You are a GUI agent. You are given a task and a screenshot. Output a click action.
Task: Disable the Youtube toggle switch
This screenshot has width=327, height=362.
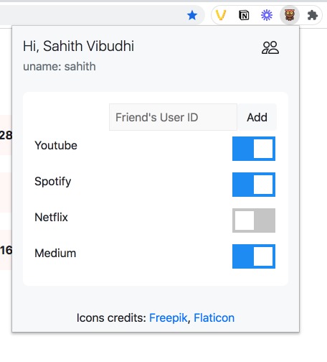coord(254,149)
